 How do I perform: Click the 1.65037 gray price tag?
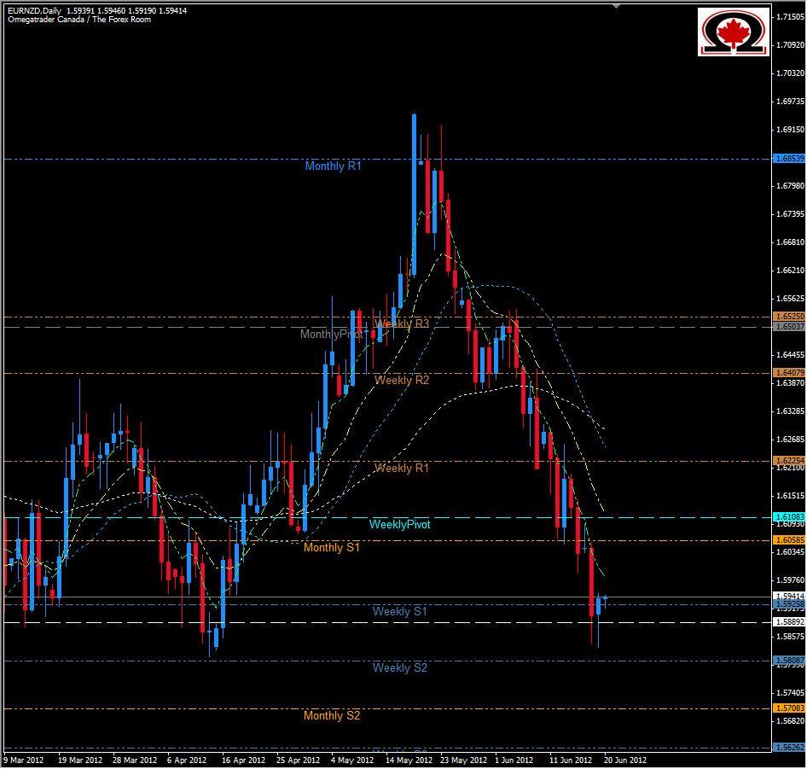coord(789,327)
